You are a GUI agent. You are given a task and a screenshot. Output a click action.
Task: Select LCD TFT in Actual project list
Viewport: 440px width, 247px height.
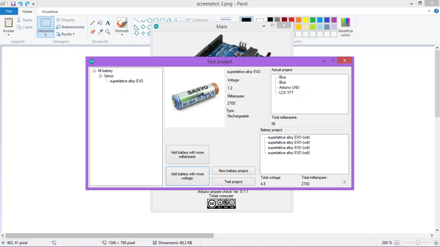[286, 93]
